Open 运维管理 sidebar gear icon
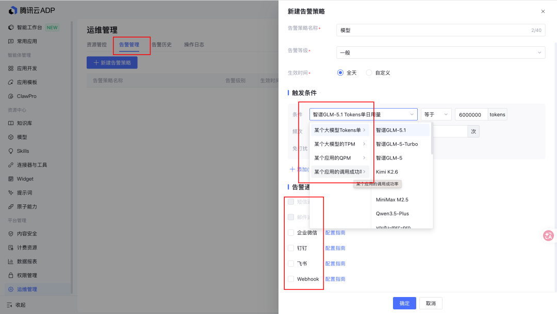The width and height of the screenshot is (557, 314). click(11, 289)
